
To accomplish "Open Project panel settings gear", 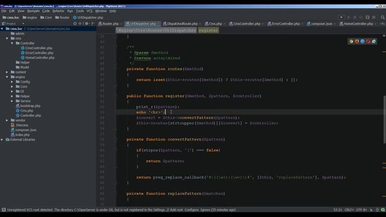I will tap(87, 24).
